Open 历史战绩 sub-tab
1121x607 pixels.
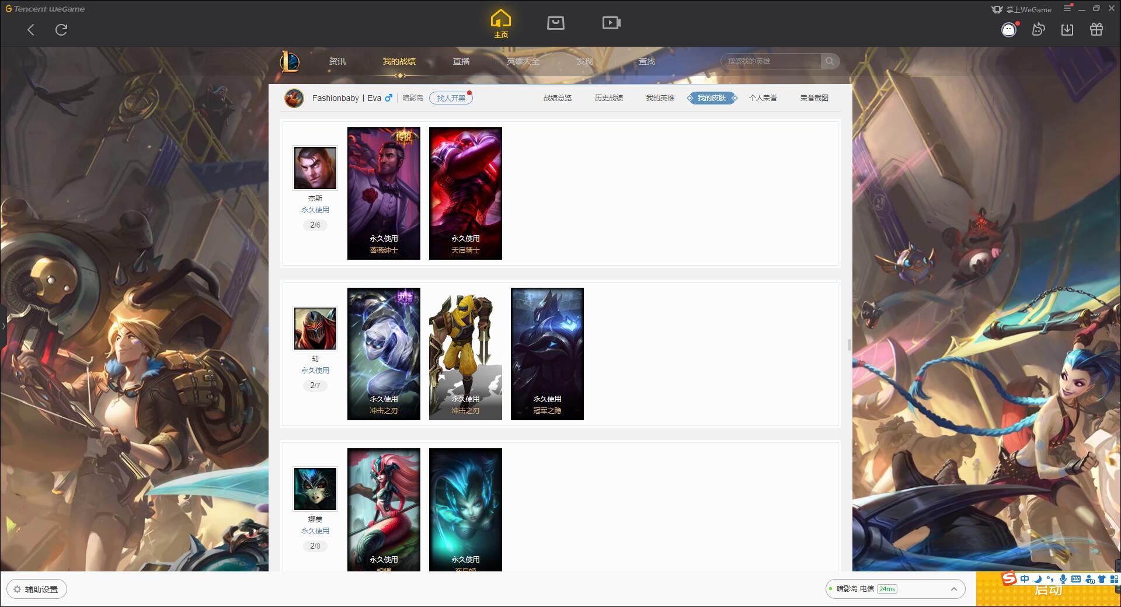click(609, 98)
